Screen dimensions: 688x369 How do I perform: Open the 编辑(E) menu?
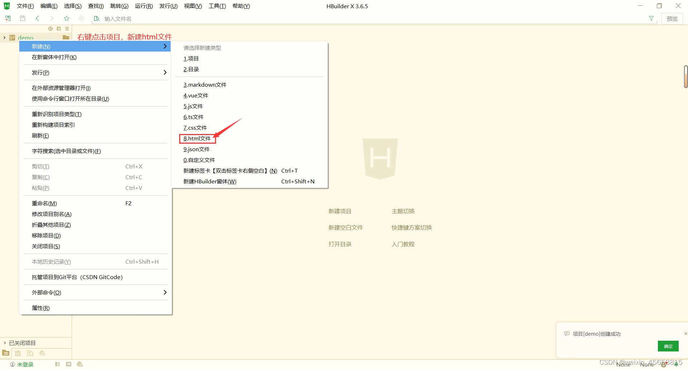[49, 6]
